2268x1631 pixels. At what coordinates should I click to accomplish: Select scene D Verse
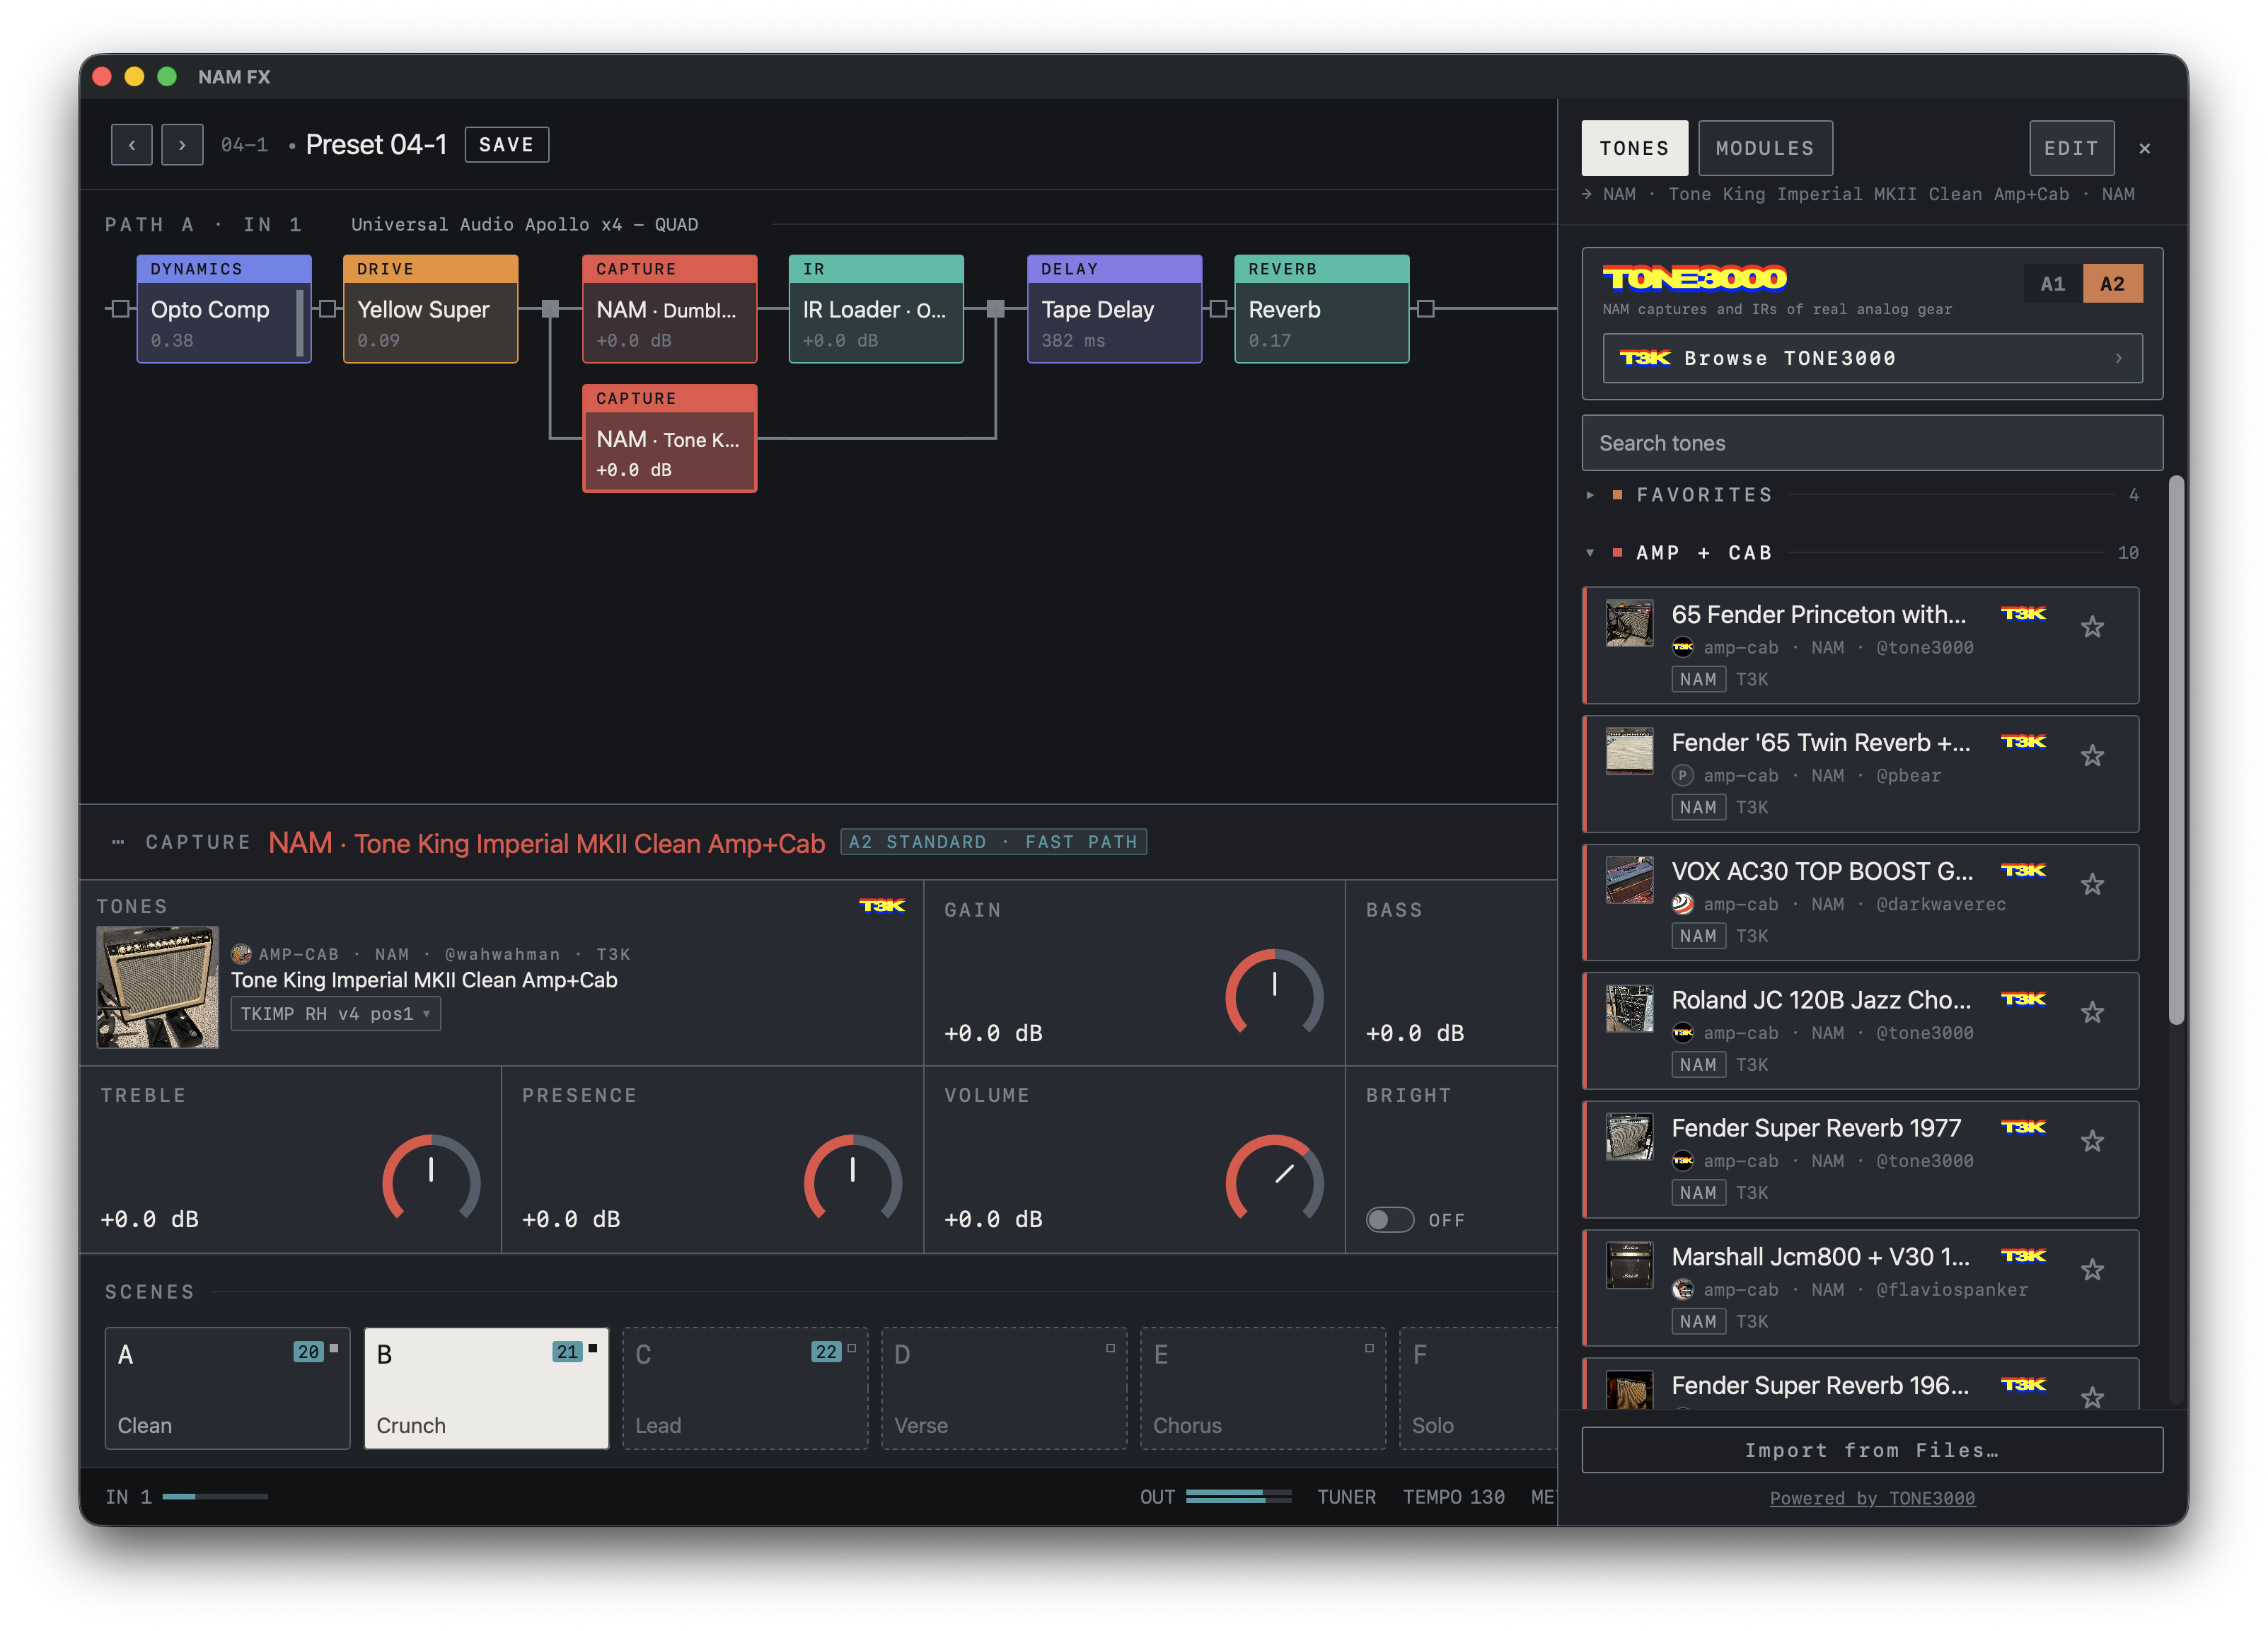click(x=1004, y=1388)
